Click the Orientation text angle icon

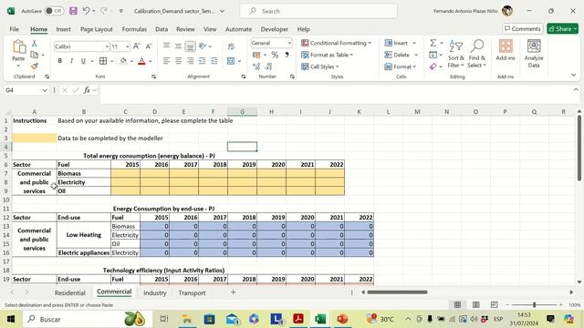pos(203,46)
